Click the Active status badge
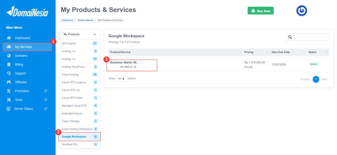 [314, 64]
